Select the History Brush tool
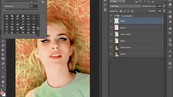Screen dimensions: 173x97 pyautogui.click(x=3, y=41)
